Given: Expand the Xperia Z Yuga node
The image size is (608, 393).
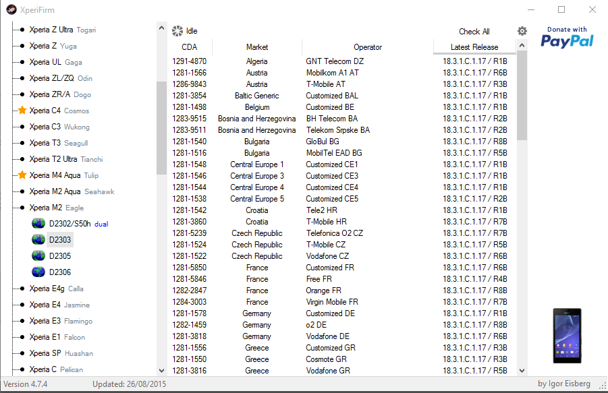Looking at the screenshot, I should click(22, 46).
